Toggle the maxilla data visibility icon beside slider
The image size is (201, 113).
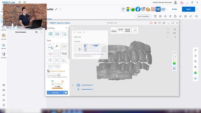tap(78, 85)
